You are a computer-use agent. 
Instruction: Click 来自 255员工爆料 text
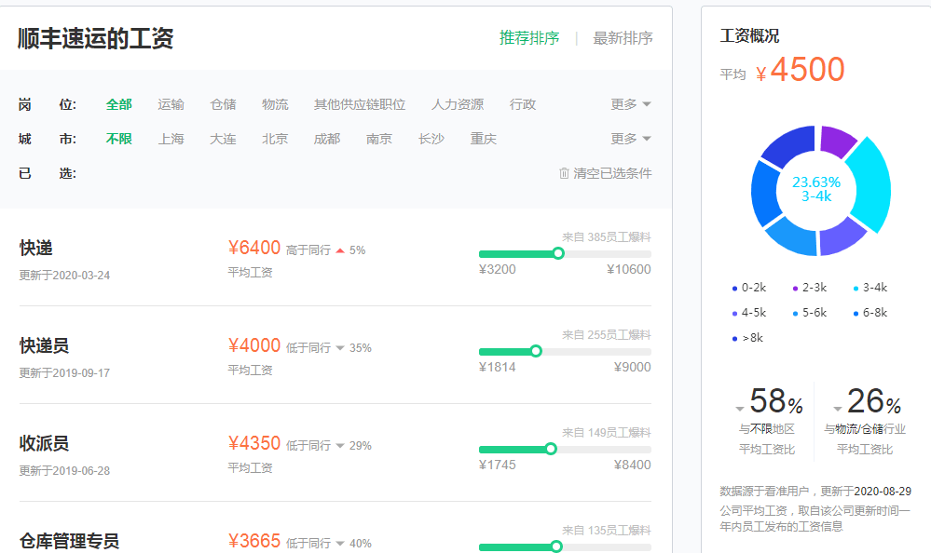coord(606,335)
